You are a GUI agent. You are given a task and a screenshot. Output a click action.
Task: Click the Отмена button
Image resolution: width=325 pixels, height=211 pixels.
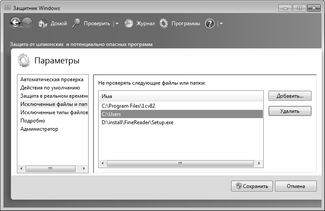tap(296, 186)
